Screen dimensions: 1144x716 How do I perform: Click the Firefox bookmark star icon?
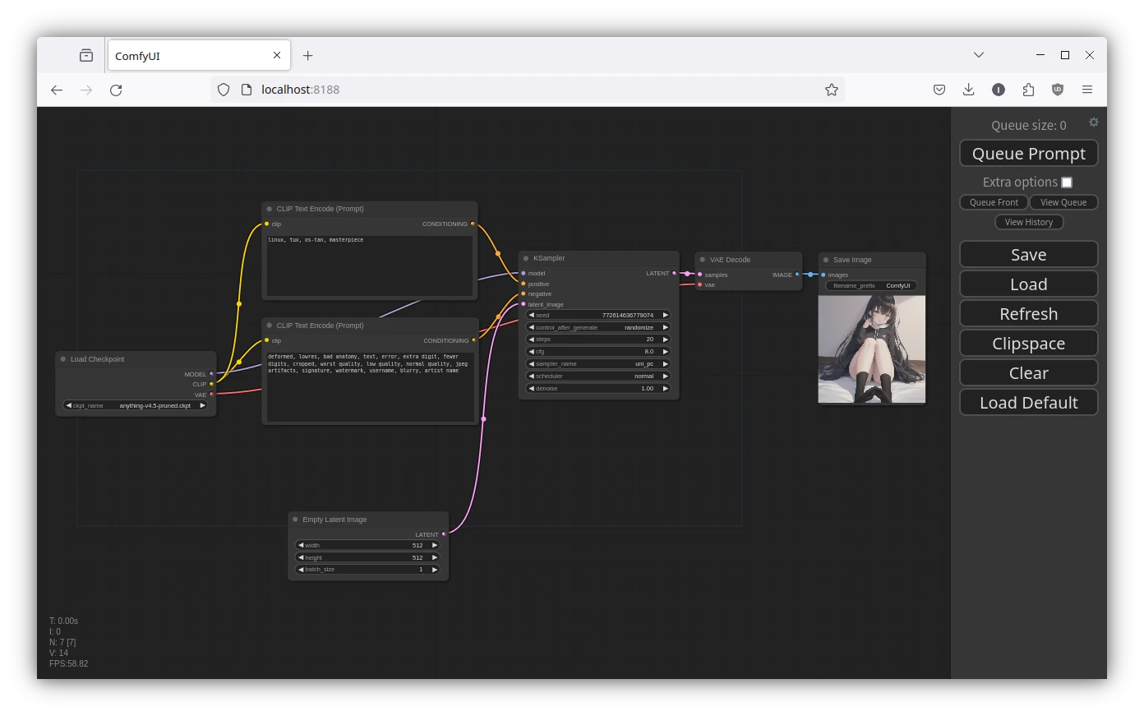click(831, 90)
